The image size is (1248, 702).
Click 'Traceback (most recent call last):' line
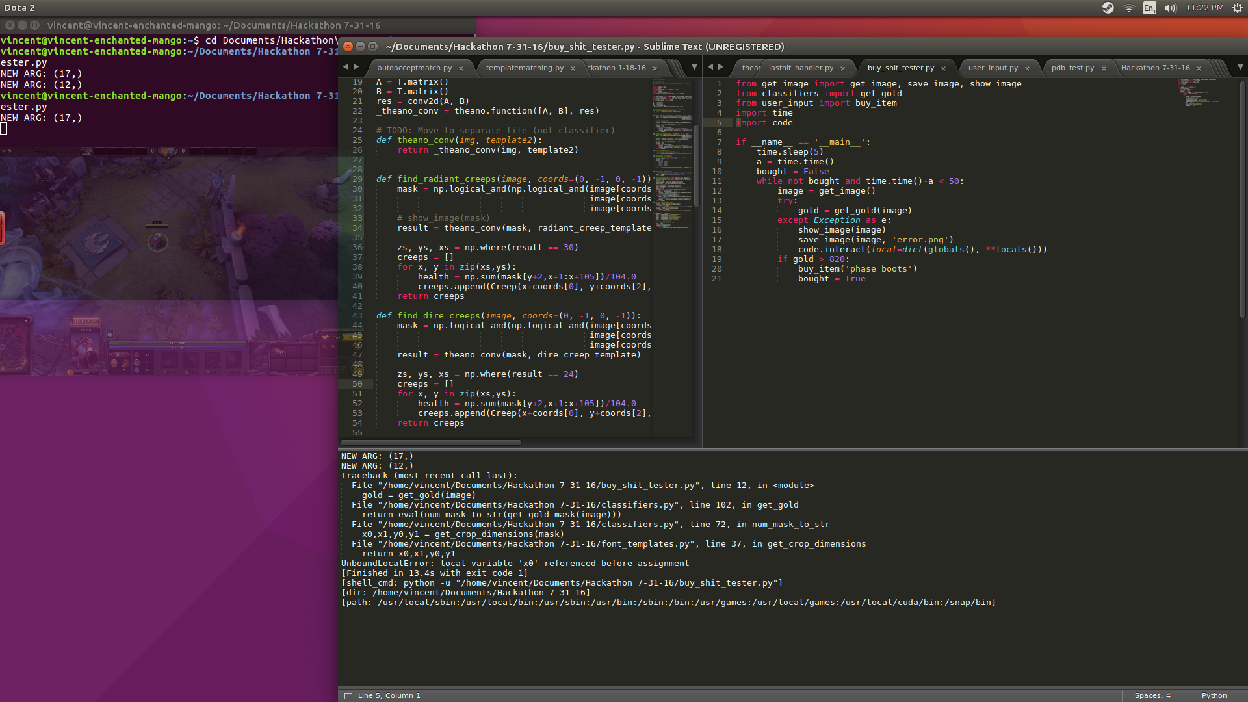tap(429, 476)
